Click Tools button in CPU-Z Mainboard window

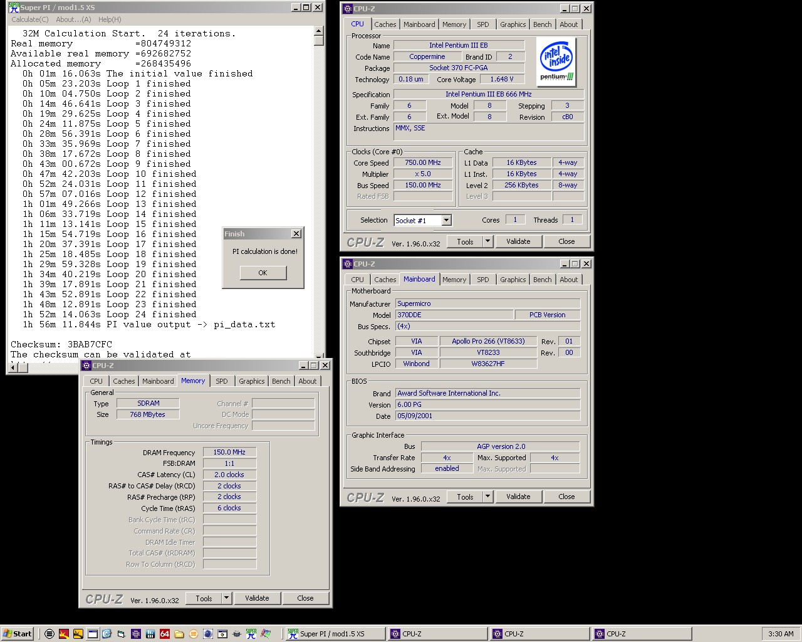(465, 497)
